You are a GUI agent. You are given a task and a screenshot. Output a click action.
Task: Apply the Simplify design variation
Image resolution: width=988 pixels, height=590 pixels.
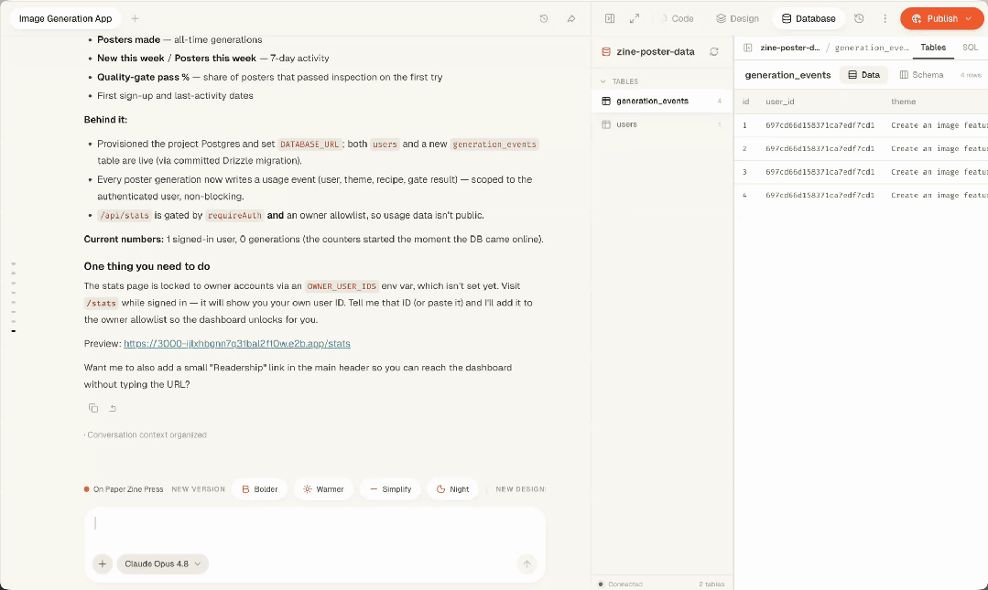tap(390, 489)
